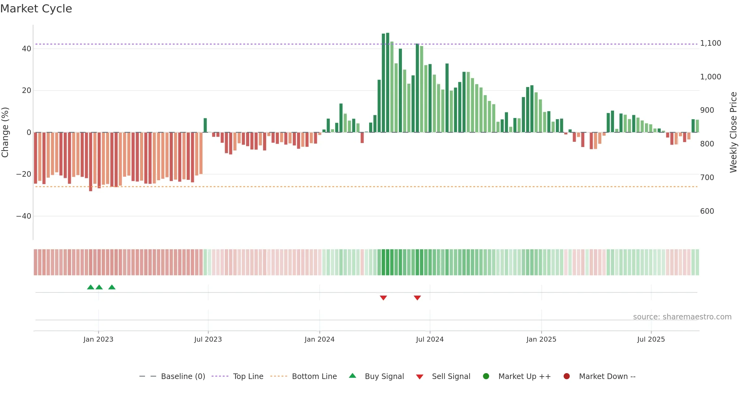Click the 1,000 price axis label
This screenshot has width=742, height=417.
(710, 77)
